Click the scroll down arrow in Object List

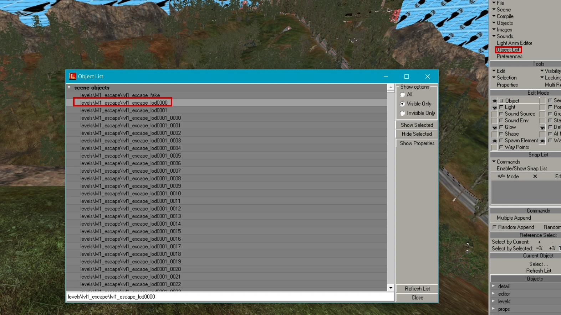(x=391, y=288)
